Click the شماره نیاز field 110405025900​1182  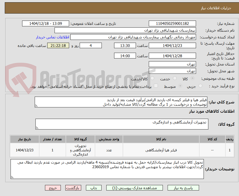coord(172,24)
